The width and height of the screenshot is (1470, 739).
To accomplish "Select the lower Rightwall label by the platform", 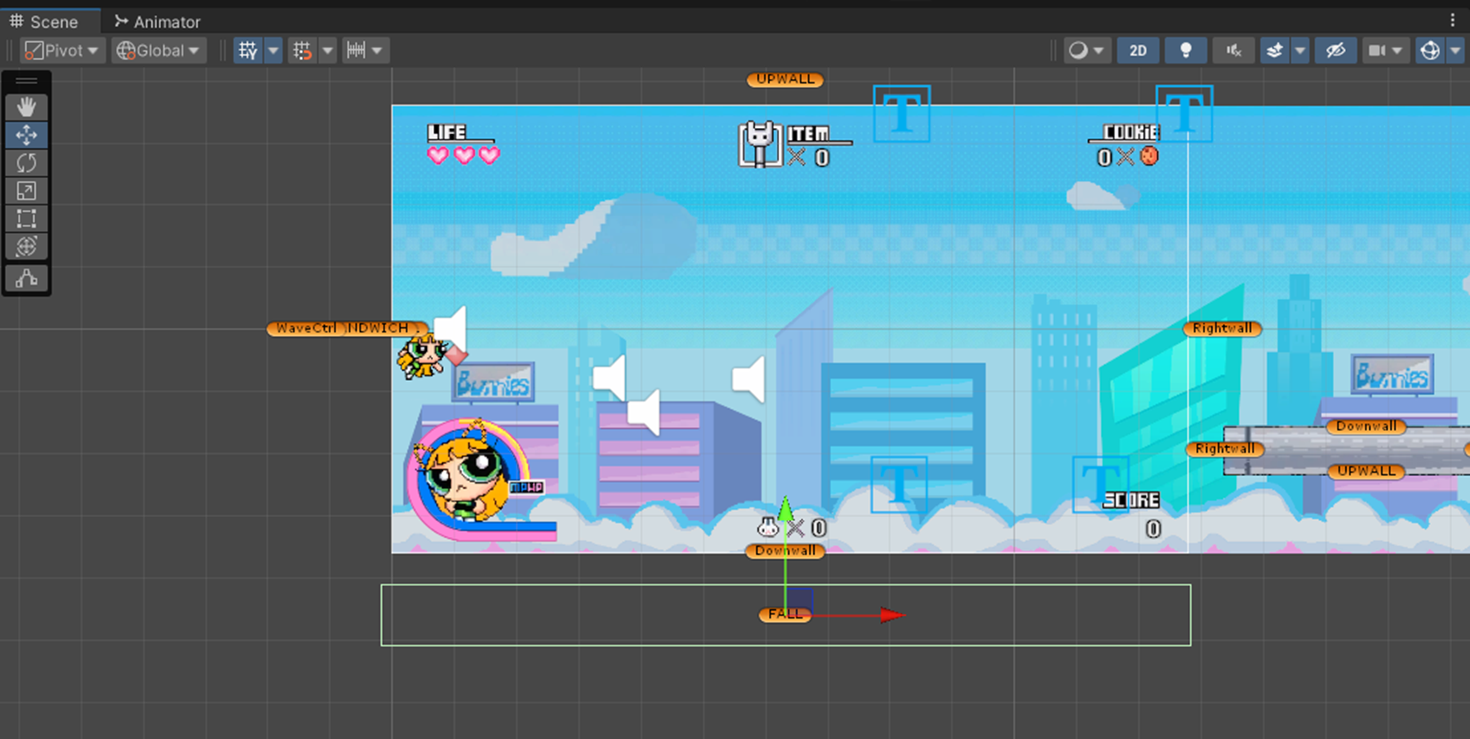I will (x=1225, y=449).
